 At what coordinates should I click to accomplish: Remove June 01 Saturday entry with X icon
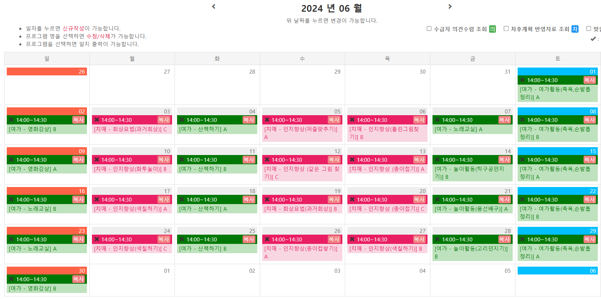click(522, 80)
